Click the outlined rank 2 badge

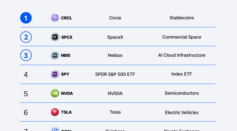pos(26,37)
